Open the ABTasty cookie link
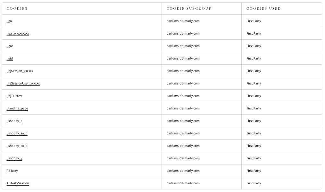Screen dimensions: 325x192 12,171
